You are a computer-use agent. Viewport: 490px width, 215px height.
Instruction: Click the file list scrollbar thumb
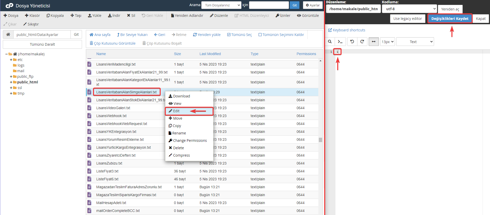click(320, 140)
